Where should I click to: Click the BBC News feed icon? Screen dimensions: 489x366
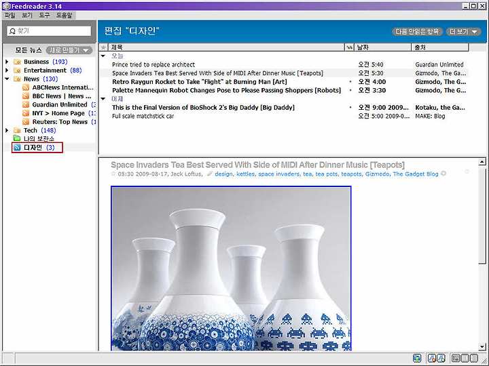(26, 96)
